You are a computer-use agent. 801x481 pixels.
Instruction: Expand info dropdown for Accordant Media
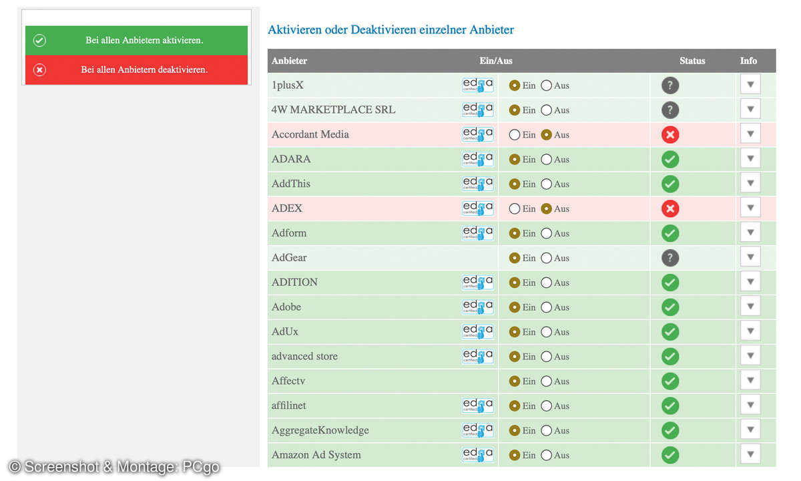tap(750, 134)
